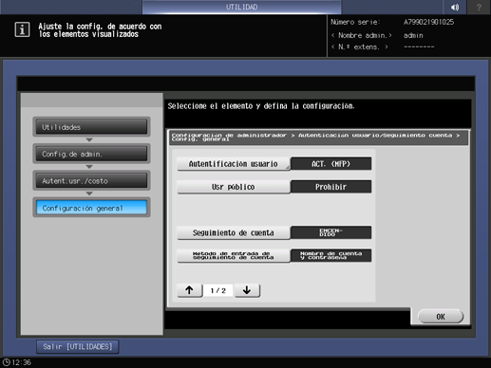Open Autentificación usuario setting
491x368 pixels.
[x=234, y=164]
